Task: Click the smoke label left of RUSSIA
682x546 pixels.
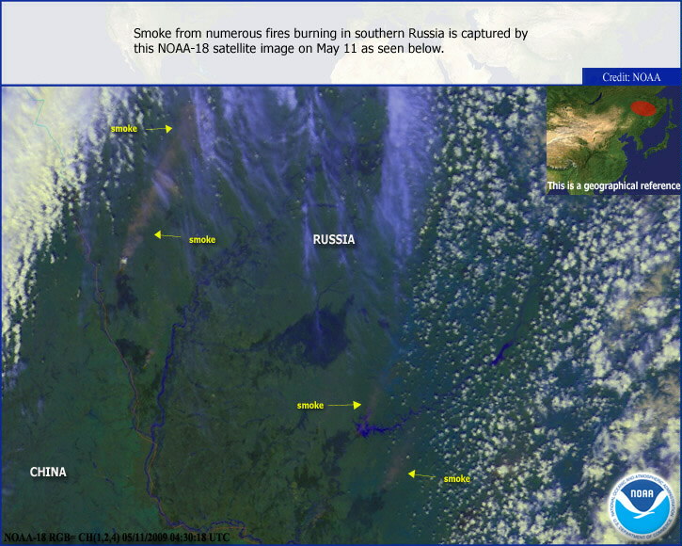Action: [x=201, y=239]
